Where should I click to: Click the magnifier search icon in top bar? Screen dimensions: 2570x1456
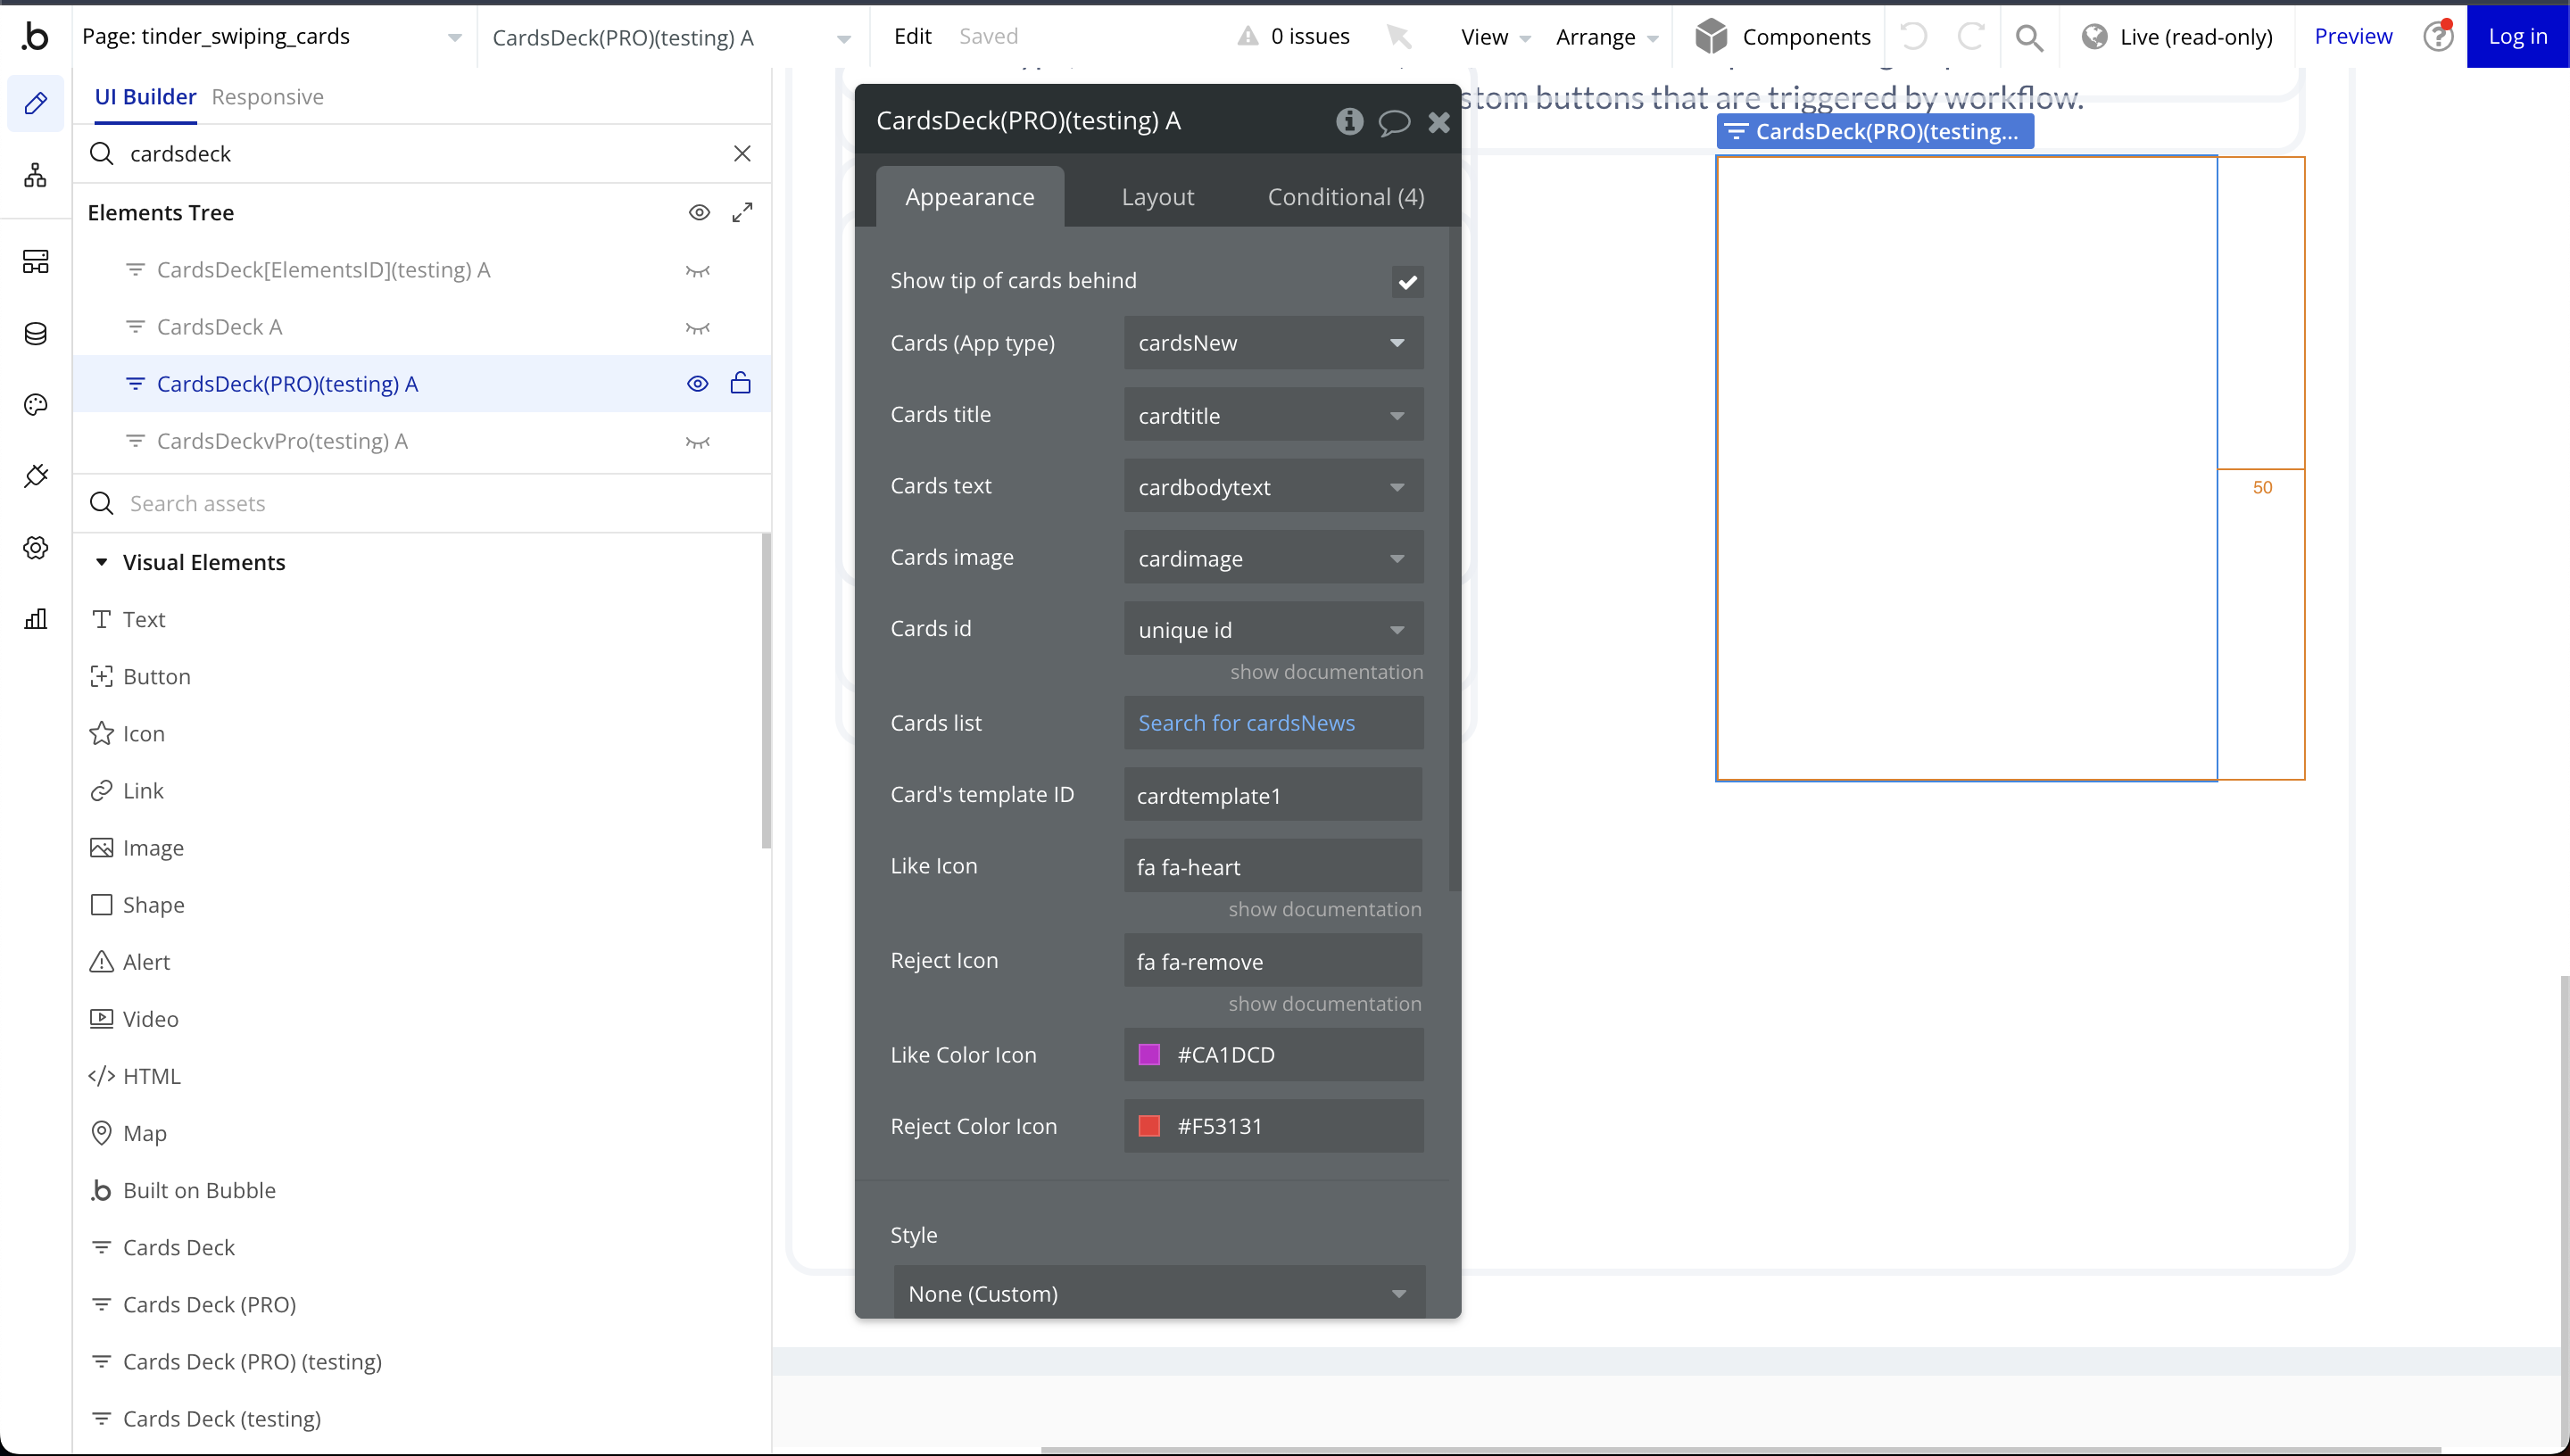pyautogui.click(x=2029, y=37)
